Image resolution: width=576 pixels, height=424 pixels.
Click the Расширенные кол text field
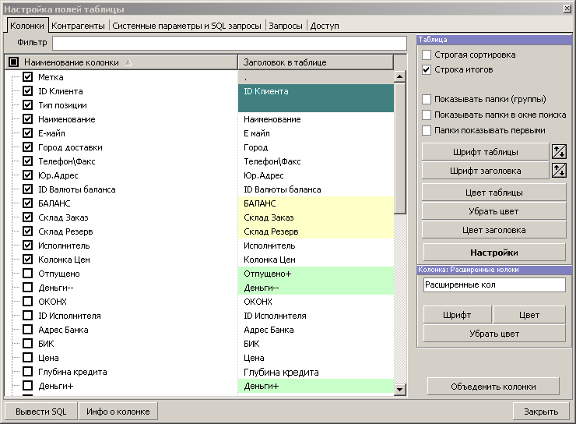[x=494, y=284]
